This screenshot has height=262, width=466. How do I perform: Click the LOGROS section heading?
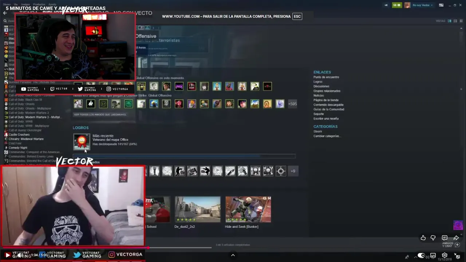[80, 128]
